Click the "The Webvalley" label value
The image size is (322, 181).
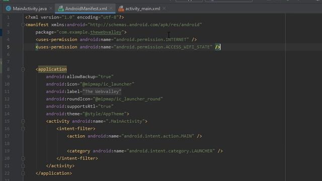click(102, 92)
